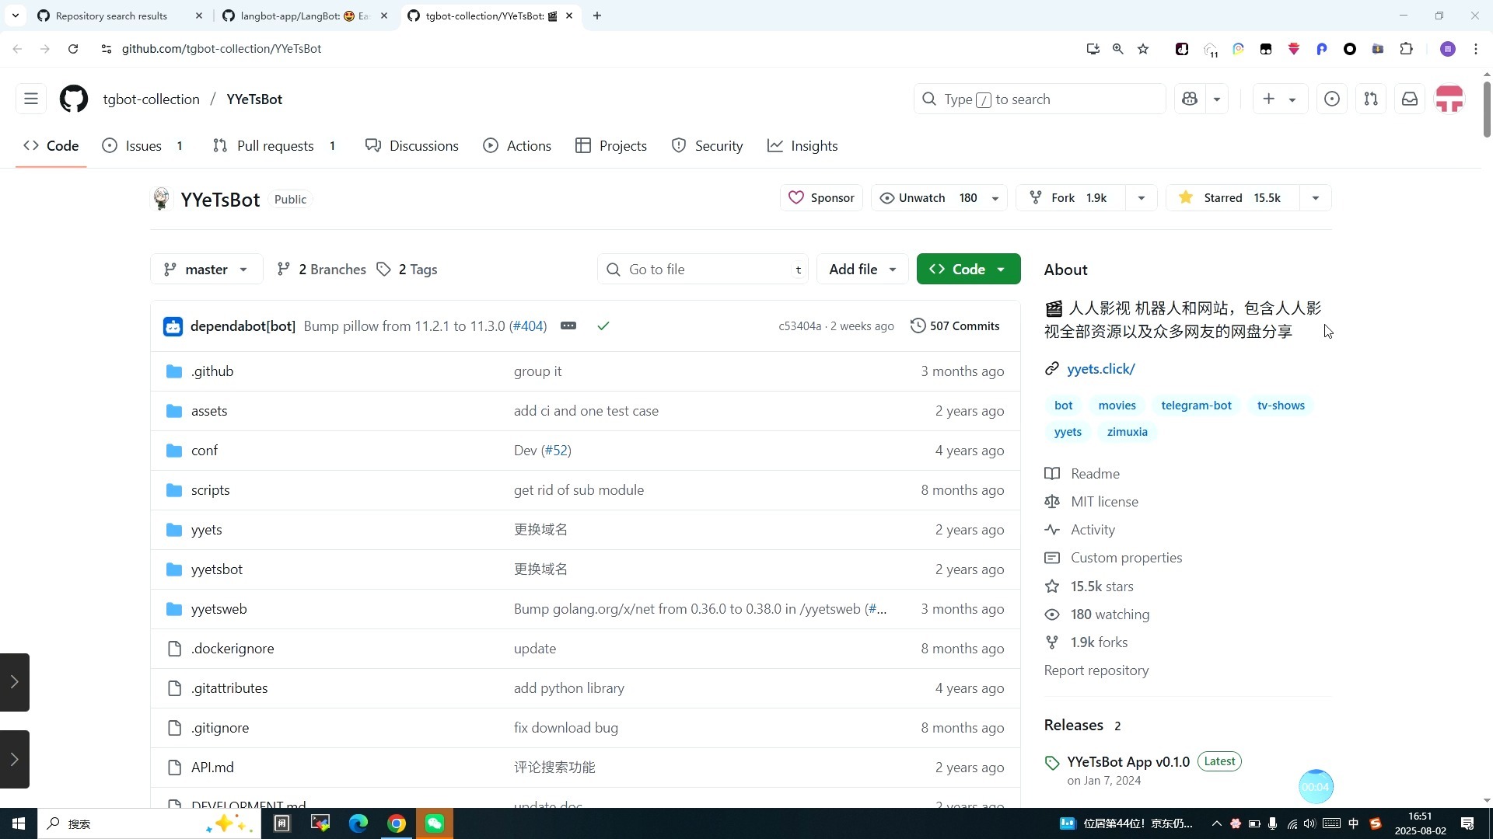Viewport: 1493px width, 839px height.
Task: View the 2 Branches link
Action: click(321, 270)
